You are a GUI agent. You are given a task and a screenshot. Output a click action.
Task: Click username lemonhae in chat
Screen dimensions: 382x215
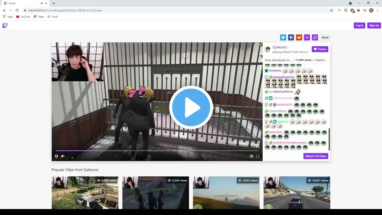[275, 132]
